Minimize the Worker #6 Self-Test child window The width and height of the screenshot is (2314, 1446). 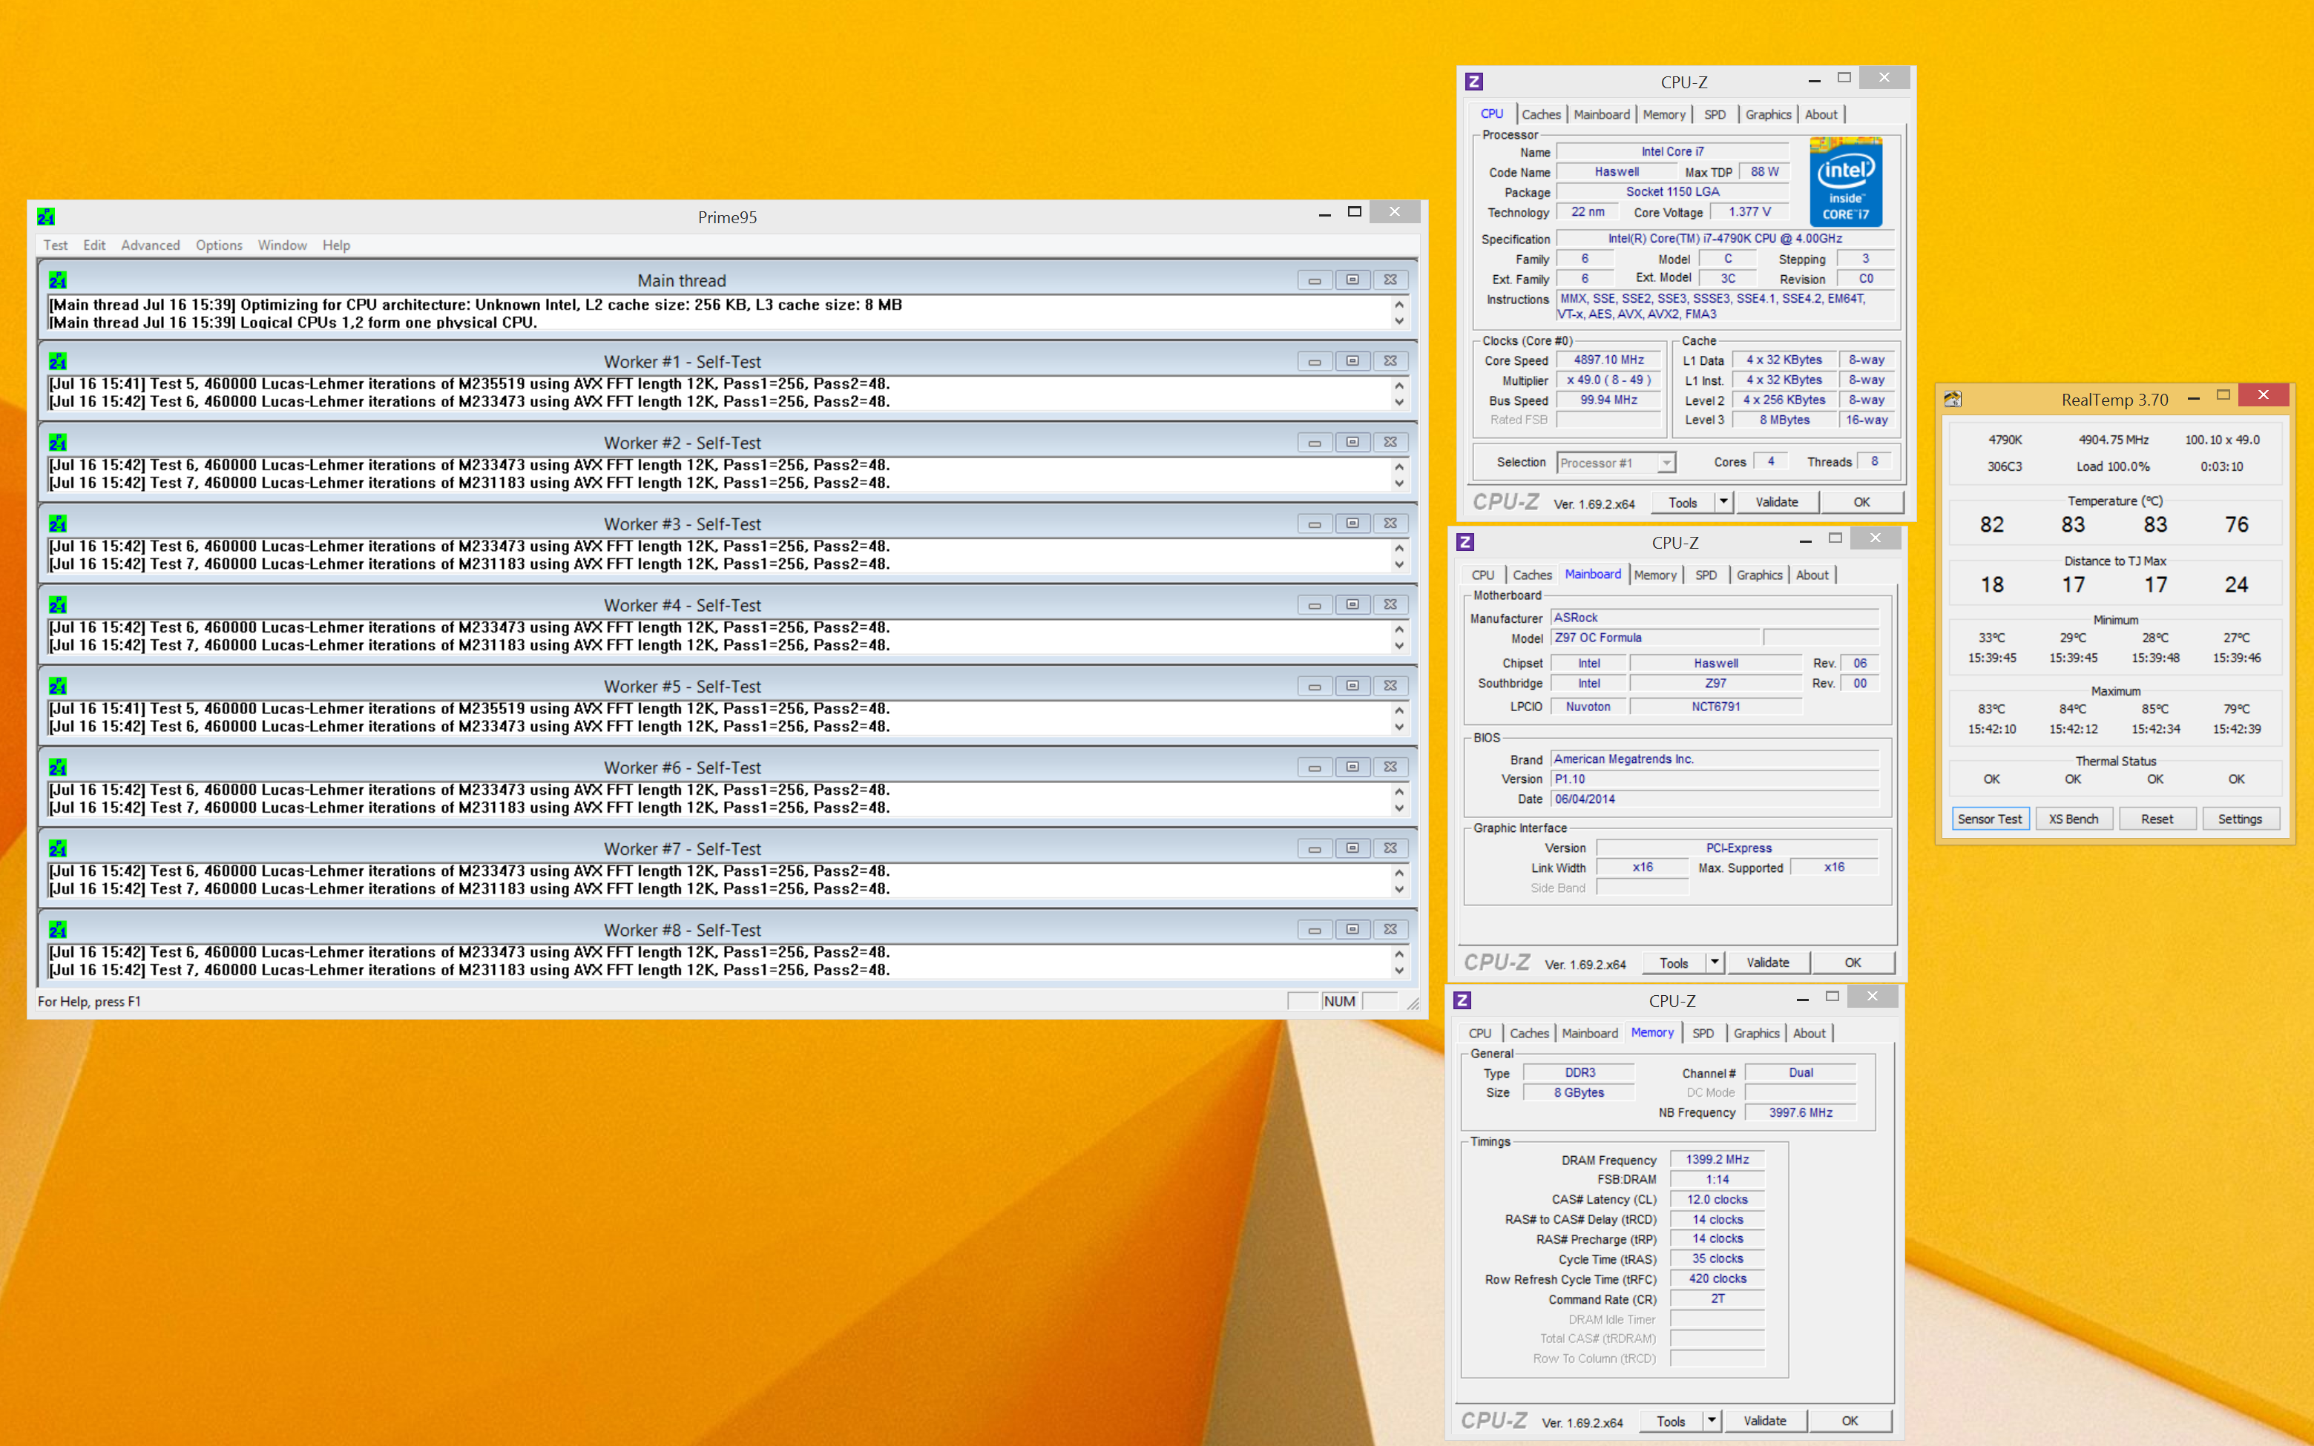(x=1315, y=767)
